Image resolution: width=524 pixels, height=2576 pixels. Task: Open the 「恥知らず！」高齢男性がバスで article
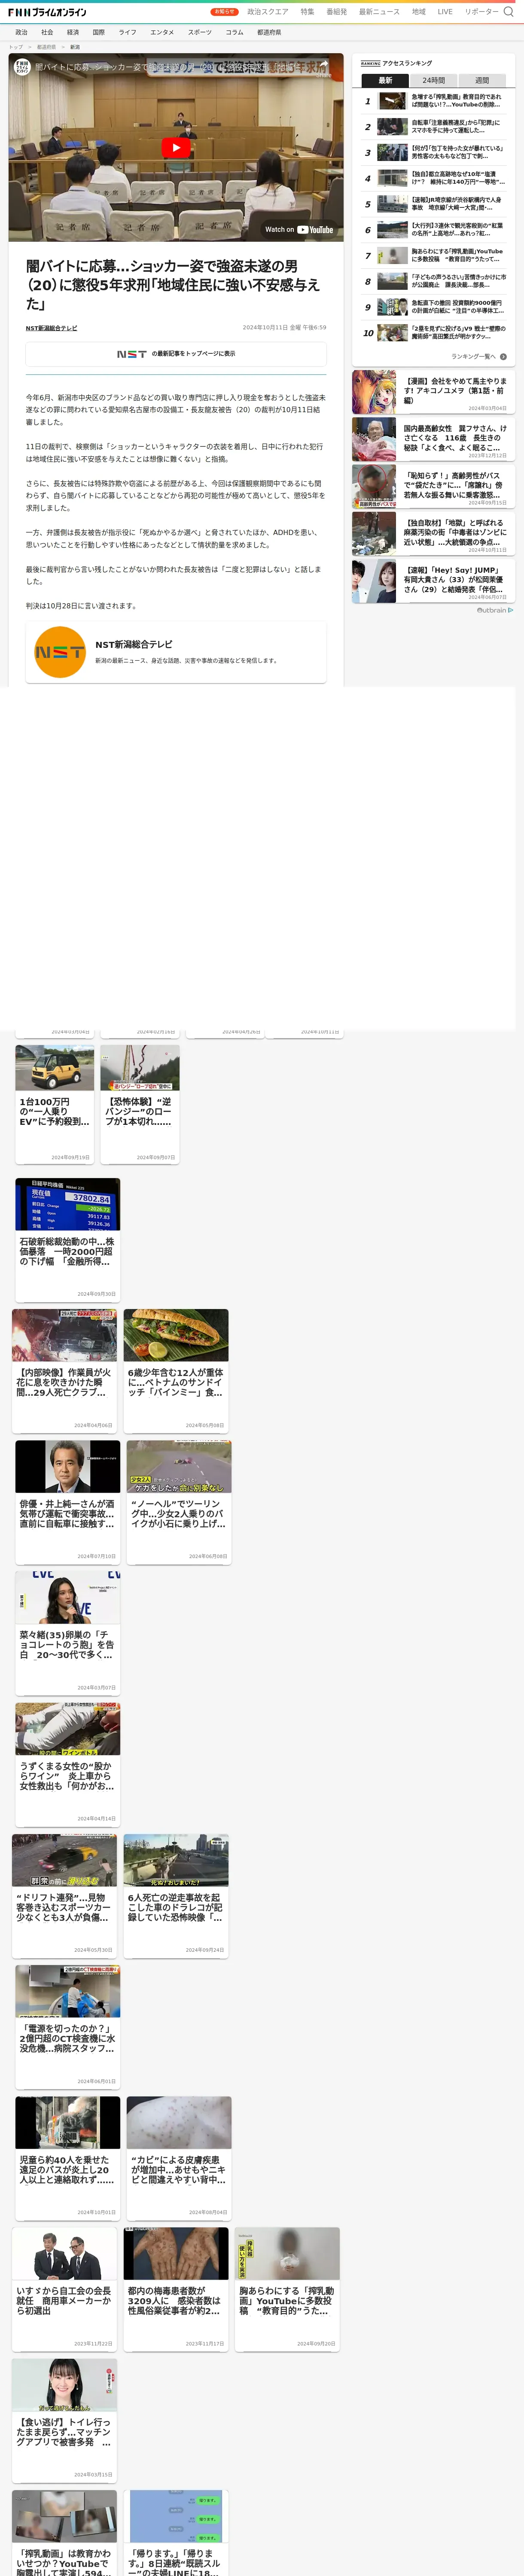[x=433, y=486]
